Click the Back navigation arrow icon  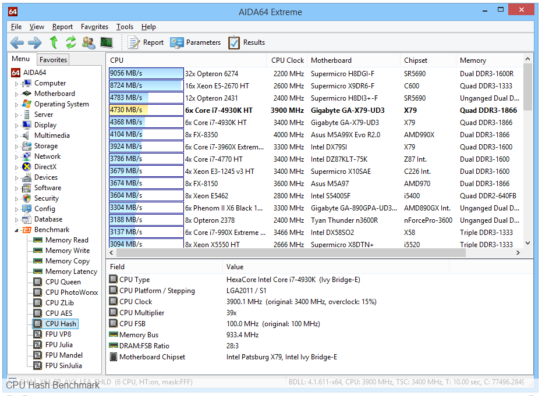17,42
